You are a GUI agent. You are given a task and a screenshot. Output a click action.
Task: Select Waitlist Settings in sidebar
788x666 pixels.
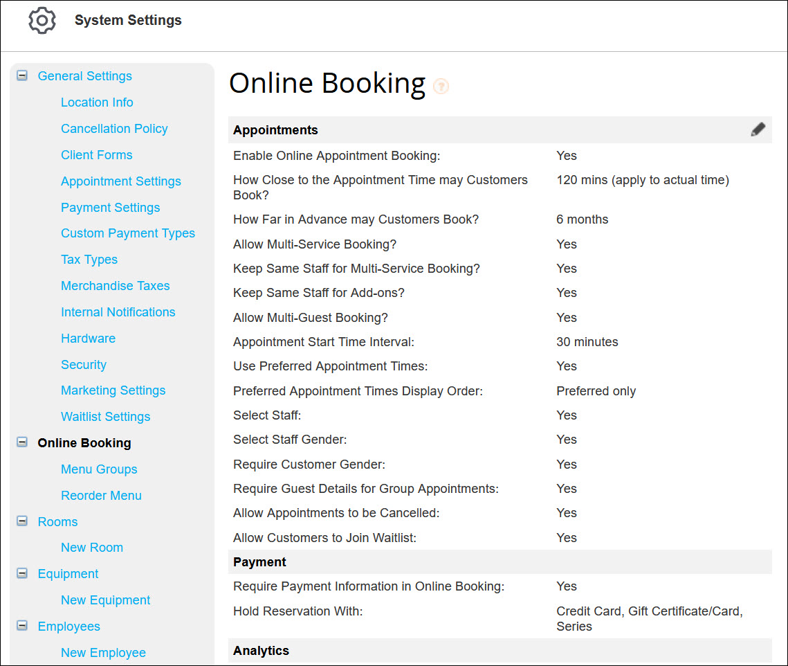[x=105, y=416]
